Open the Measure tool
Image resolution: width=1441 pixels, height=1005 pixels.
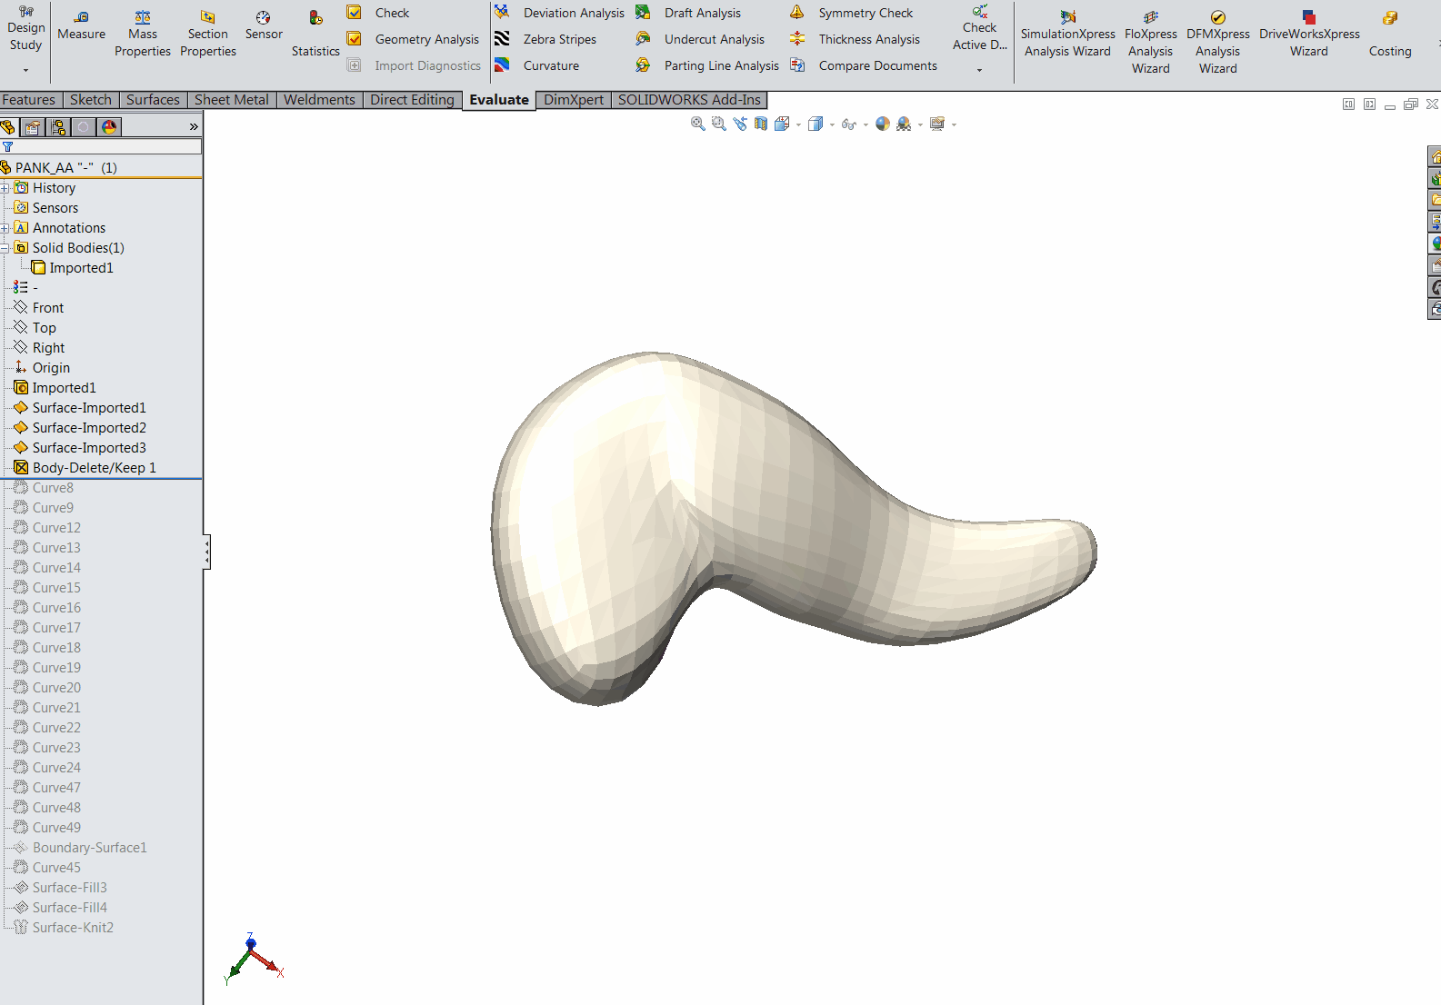click(x=81, y=25)
